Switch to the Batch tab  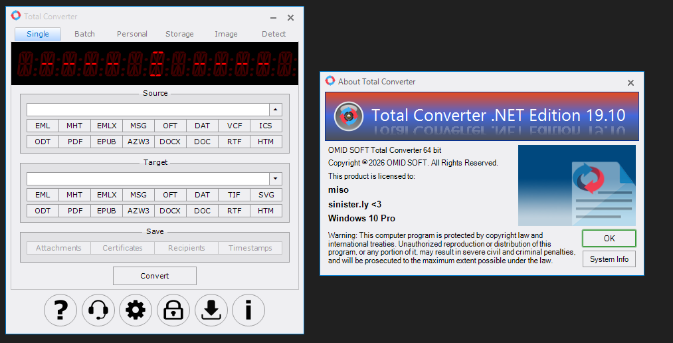pos(84,34)
